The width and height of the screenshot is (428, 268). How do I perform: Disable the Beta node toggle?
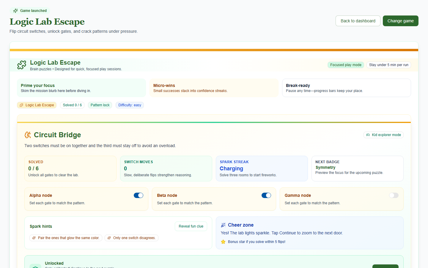(266, 195)
